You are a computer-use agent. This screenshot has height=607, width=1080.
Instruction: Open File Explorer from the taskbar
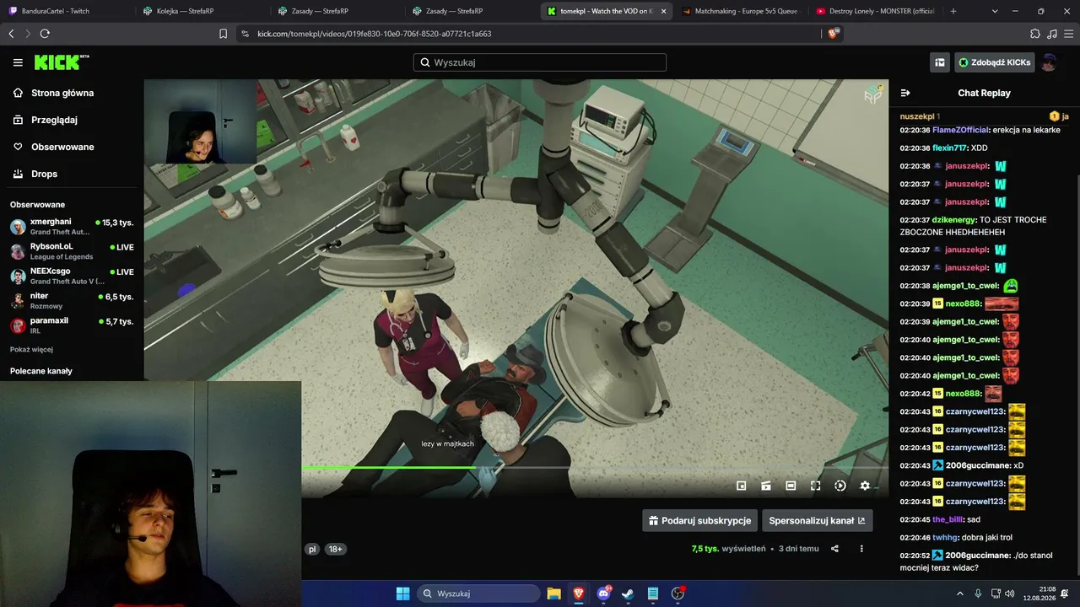pyautogui.click(x=553, y=594)
